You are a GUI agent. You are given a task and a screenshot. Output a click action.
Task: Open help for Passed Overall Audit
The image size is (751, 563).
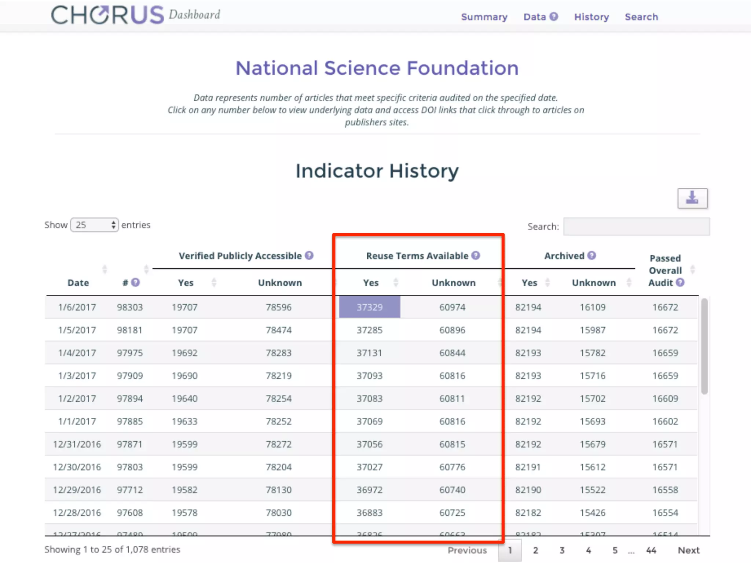pos(680,282)
